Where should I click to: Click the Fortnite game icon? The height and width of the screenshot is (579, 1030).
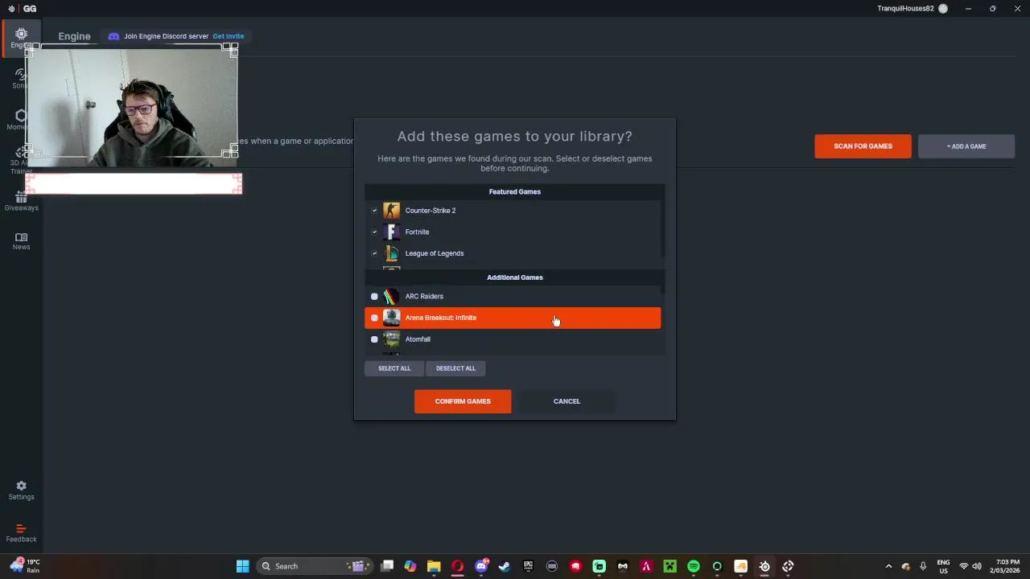point(391,232)
